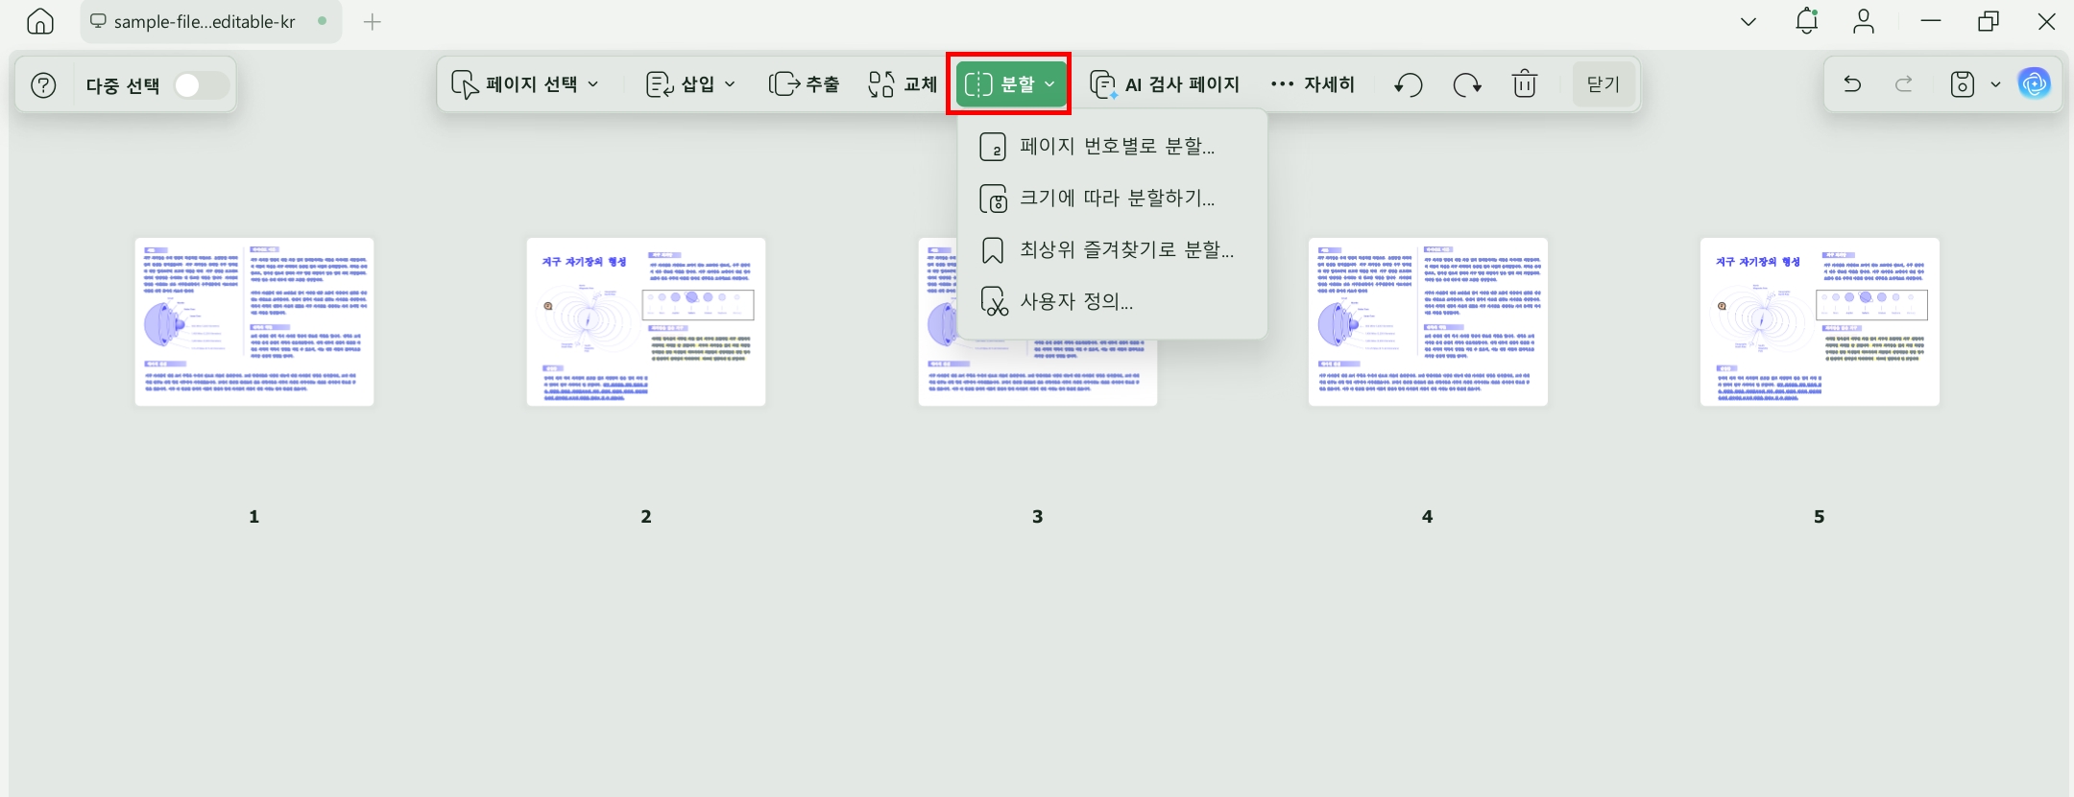
Task: Undo the last action
Action: 1852,84
